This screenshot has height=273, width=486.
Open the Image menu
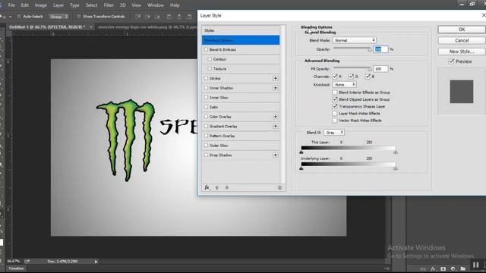40,5
